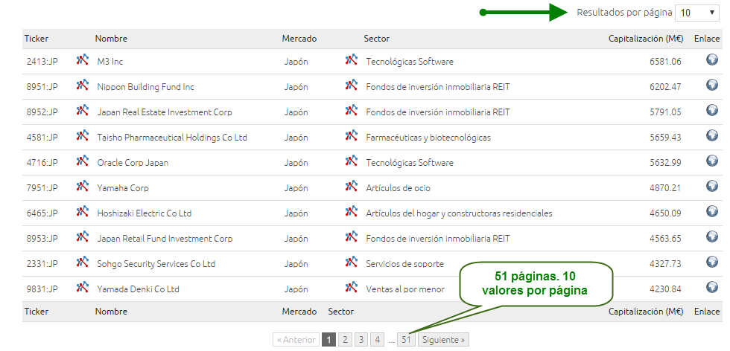The height and width of the screenshot is (351, 730).
Task: Click sector icon in the 8951:JP row
Action: click(352, 85)
